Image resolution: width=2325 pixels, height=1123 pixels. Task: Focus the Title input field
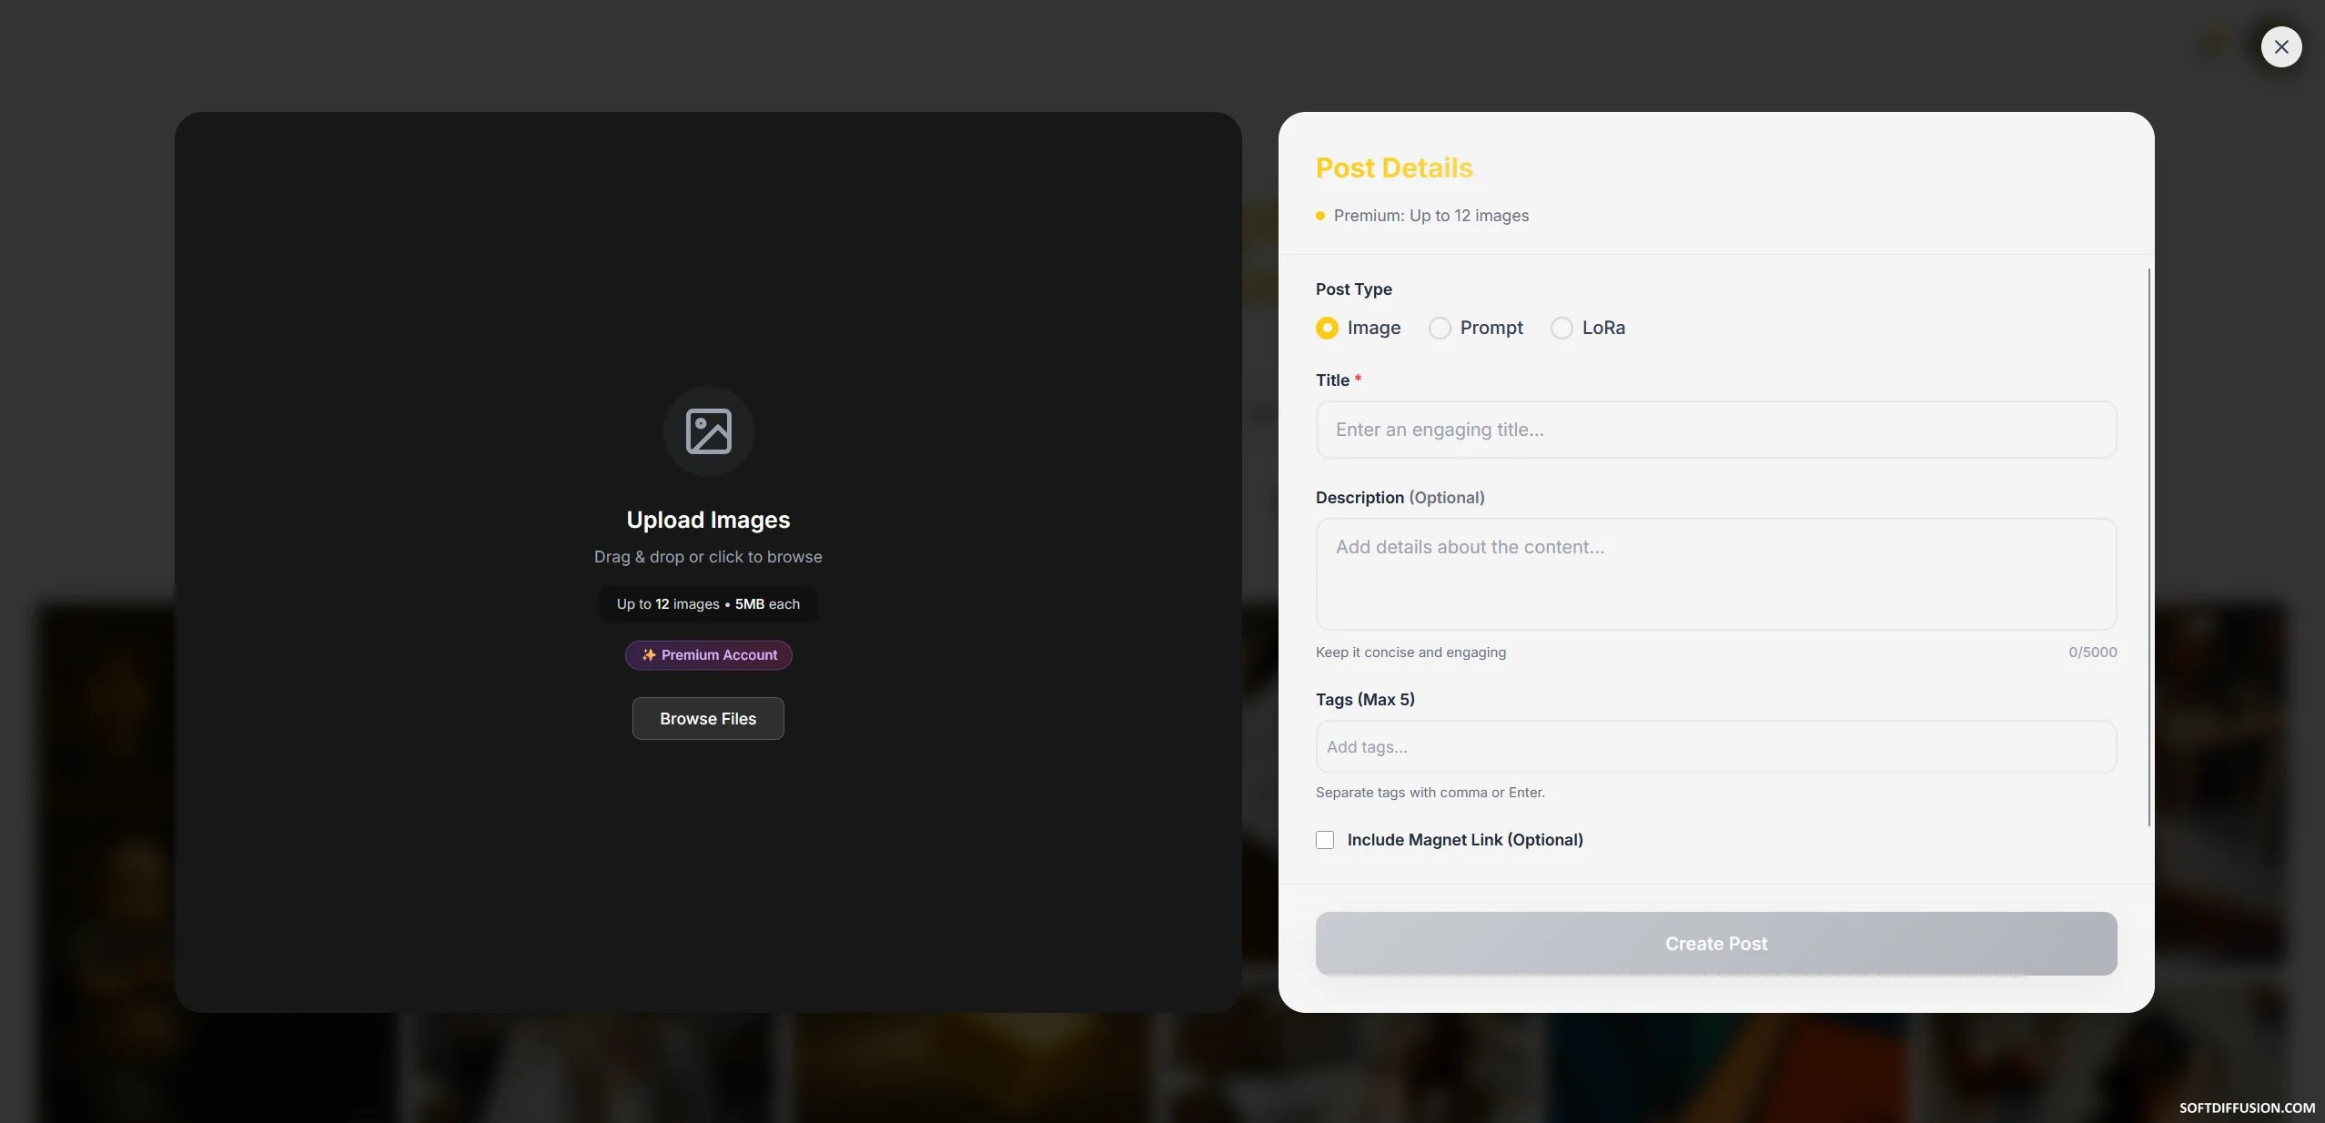click(1716, 430)
